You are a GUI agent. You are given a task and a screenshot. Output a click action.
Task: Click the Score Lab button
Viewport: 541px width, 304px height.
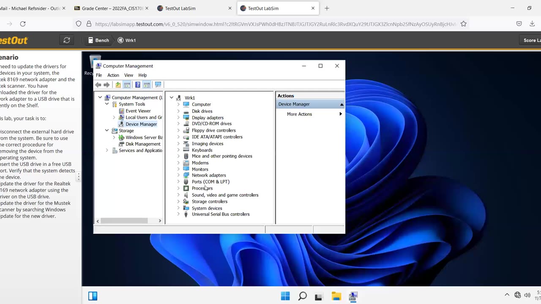click(x=531, y=40)
